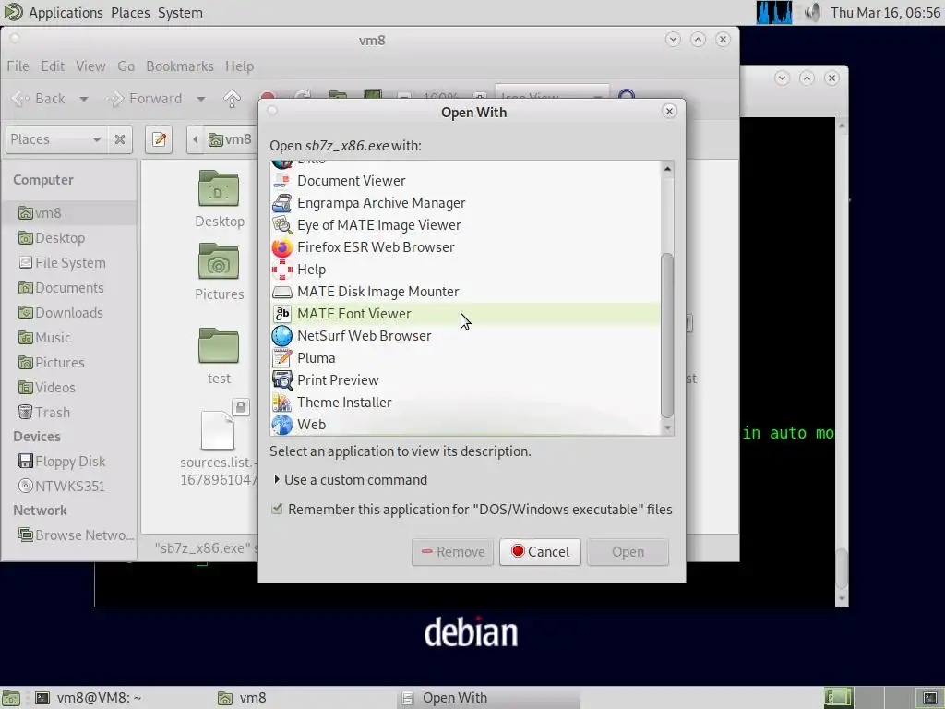The height and width of the screenshot is (709, 945).
Task: Open Music folder in sidebar
Action: click(x=44, y=338)
